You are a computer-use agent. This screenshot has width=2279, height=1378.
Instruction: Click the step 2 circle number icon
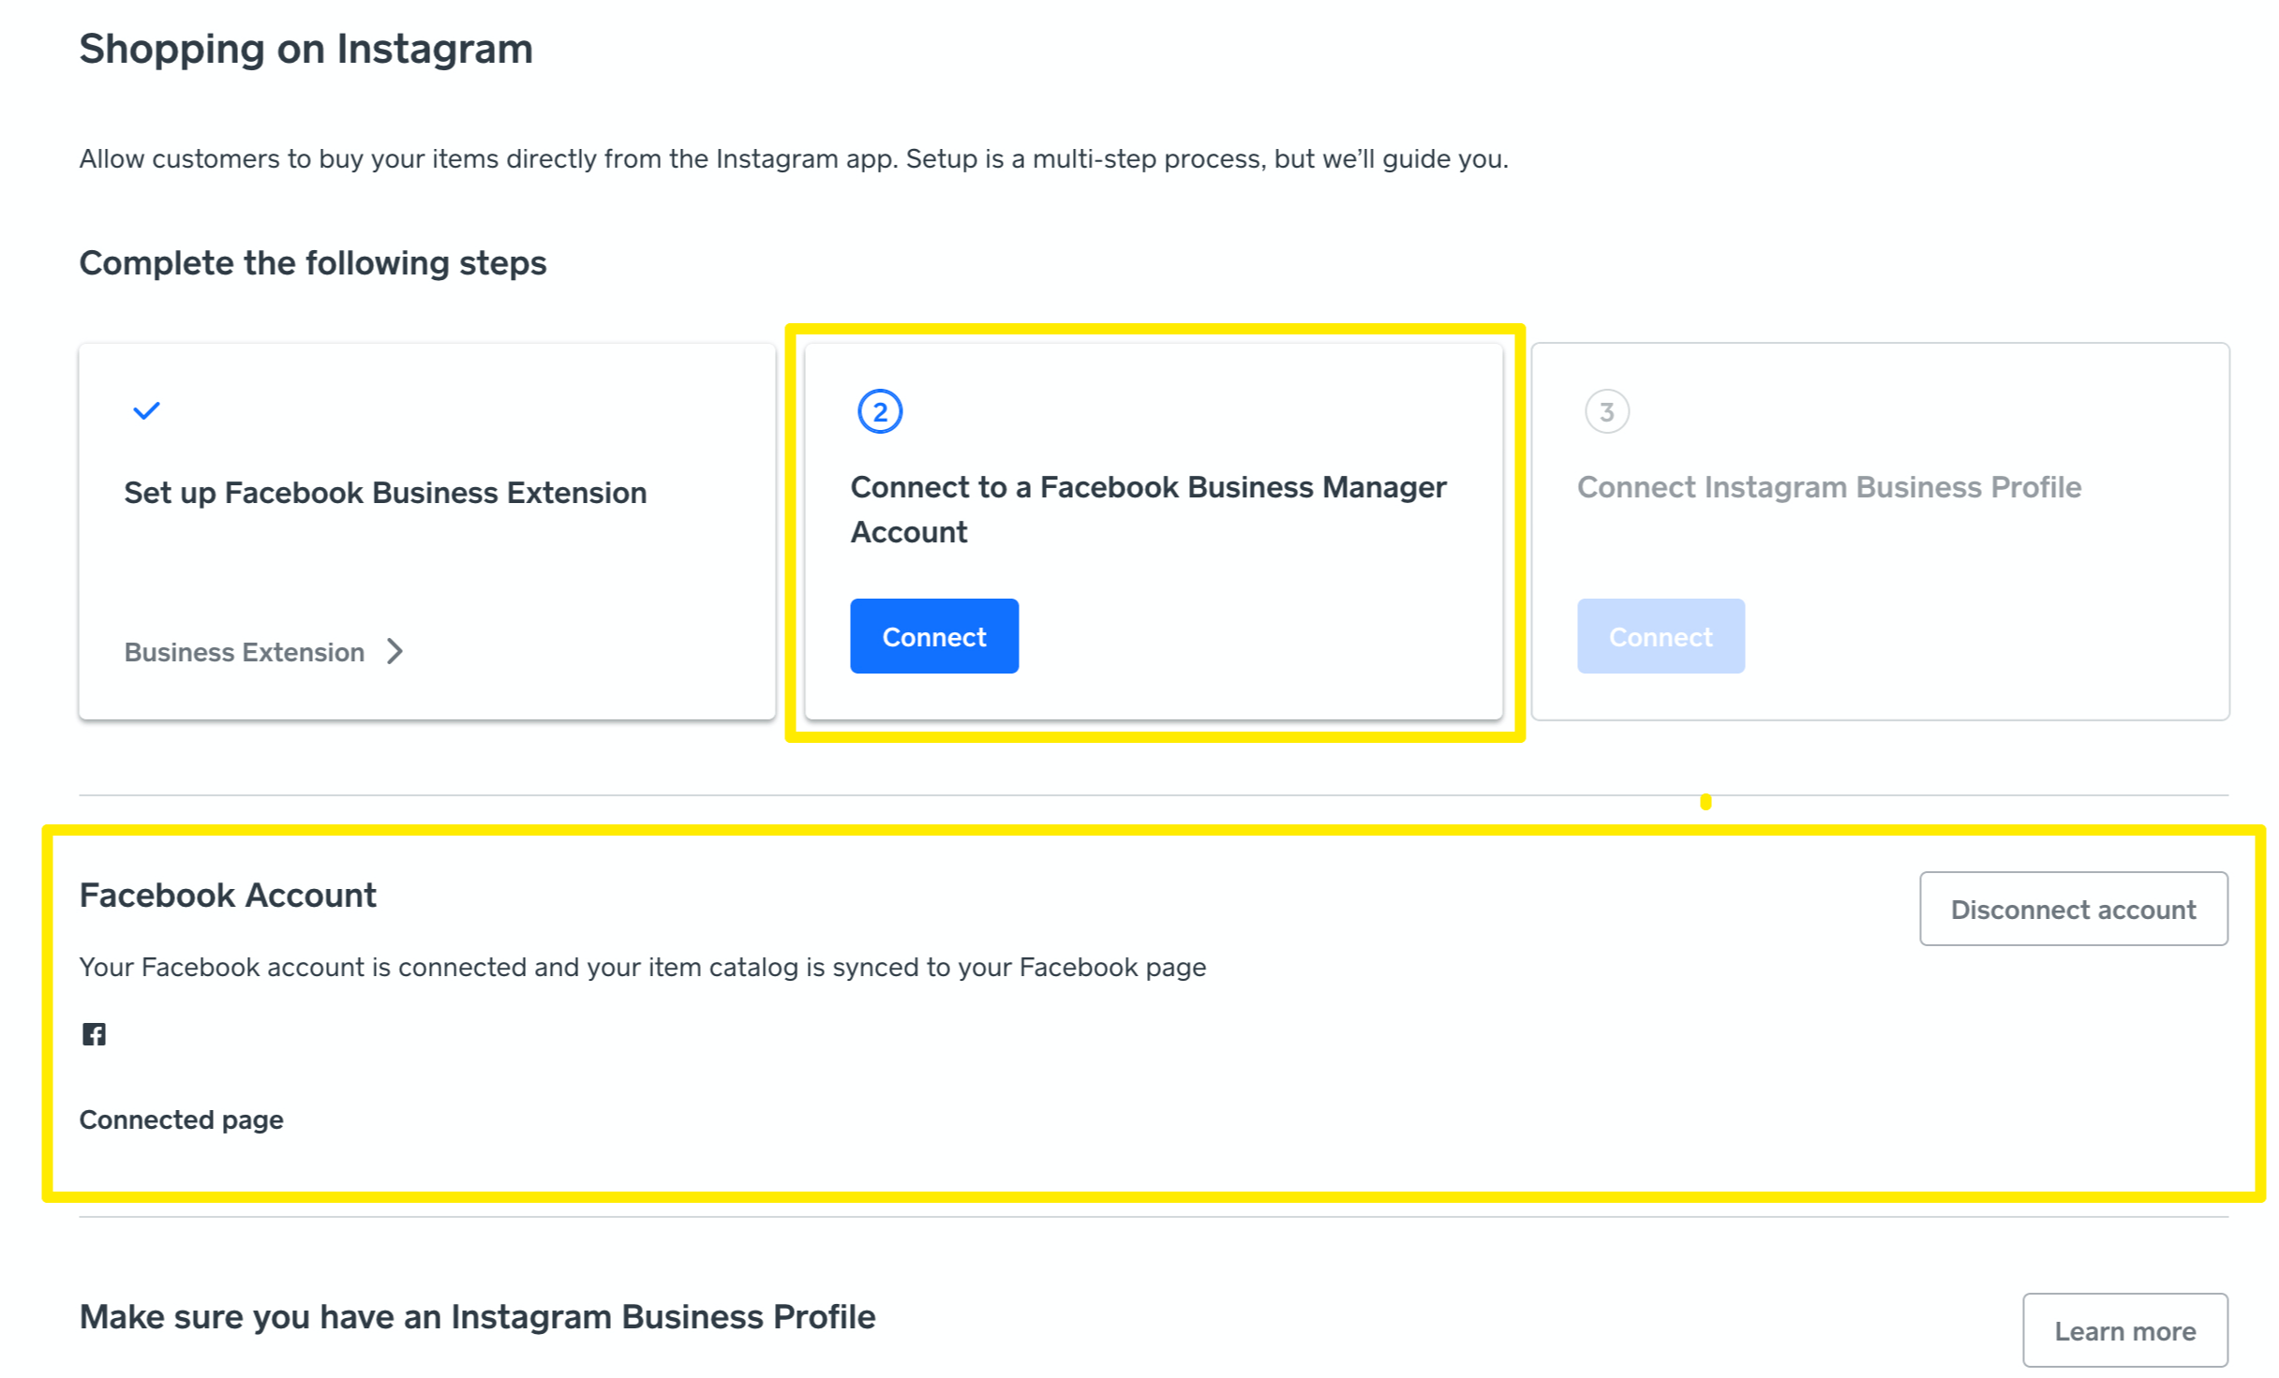pyautogui.click(x=879, y=411)
